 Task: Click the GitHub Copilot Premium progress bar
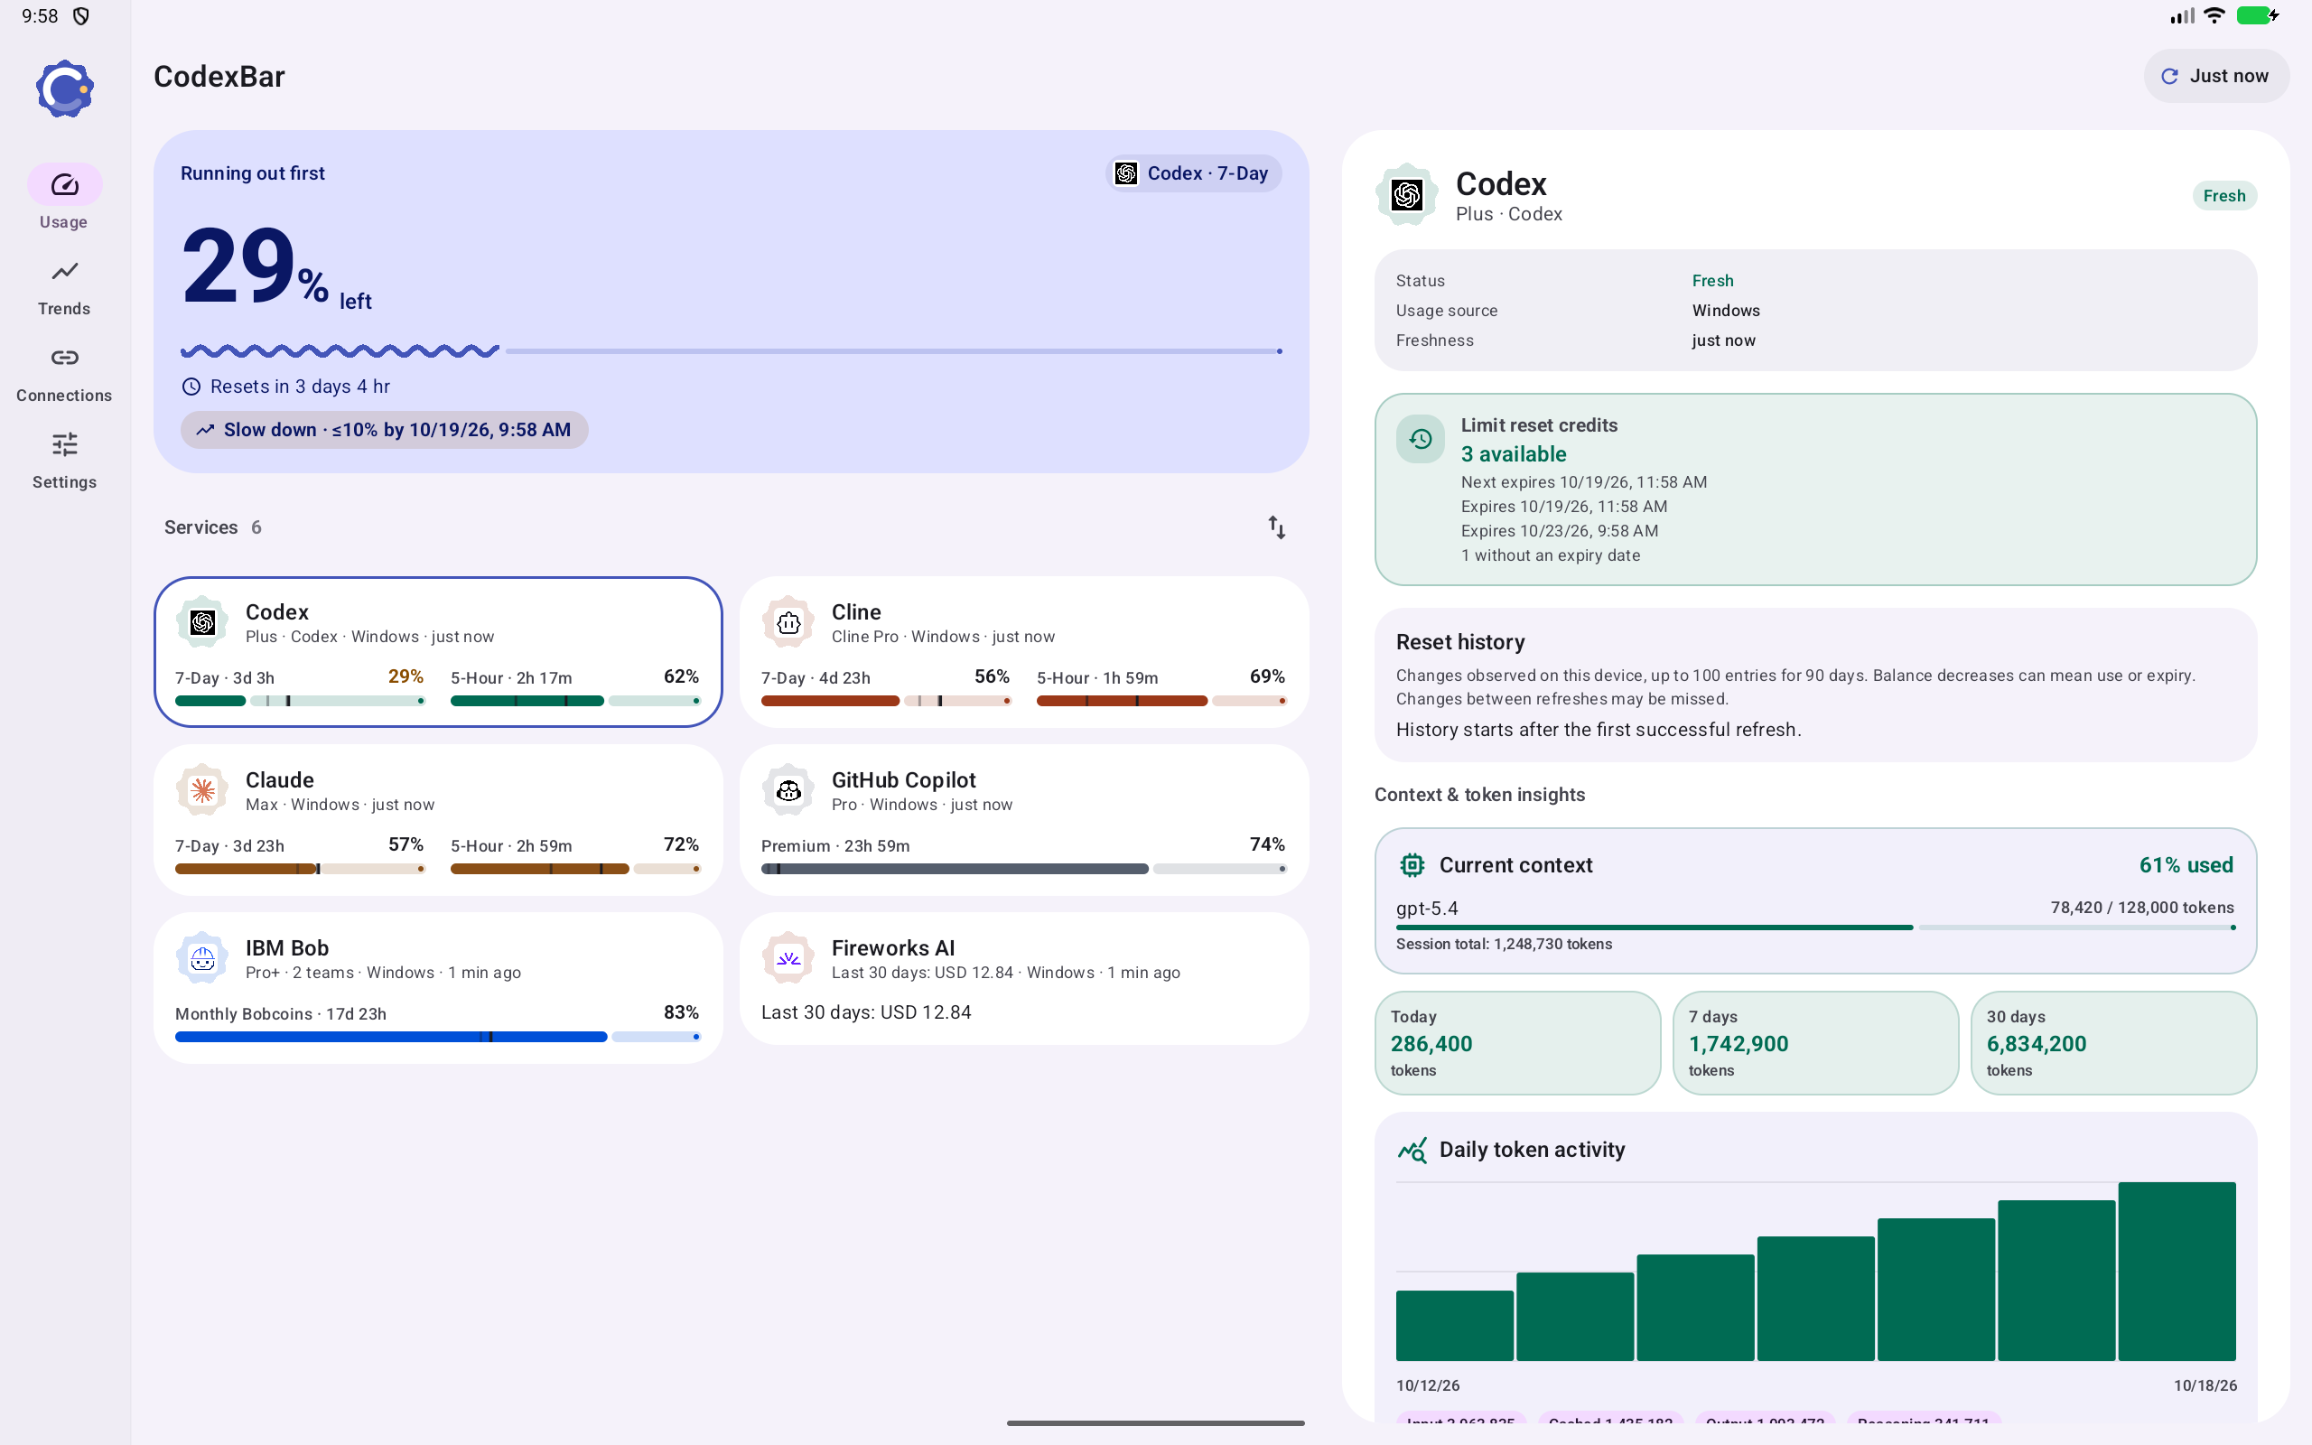(x=1023, y=869)
